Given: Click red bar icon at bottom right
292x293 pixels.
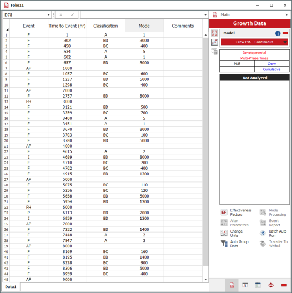Looking at the screenshot, I should click(x=284, y=285).
